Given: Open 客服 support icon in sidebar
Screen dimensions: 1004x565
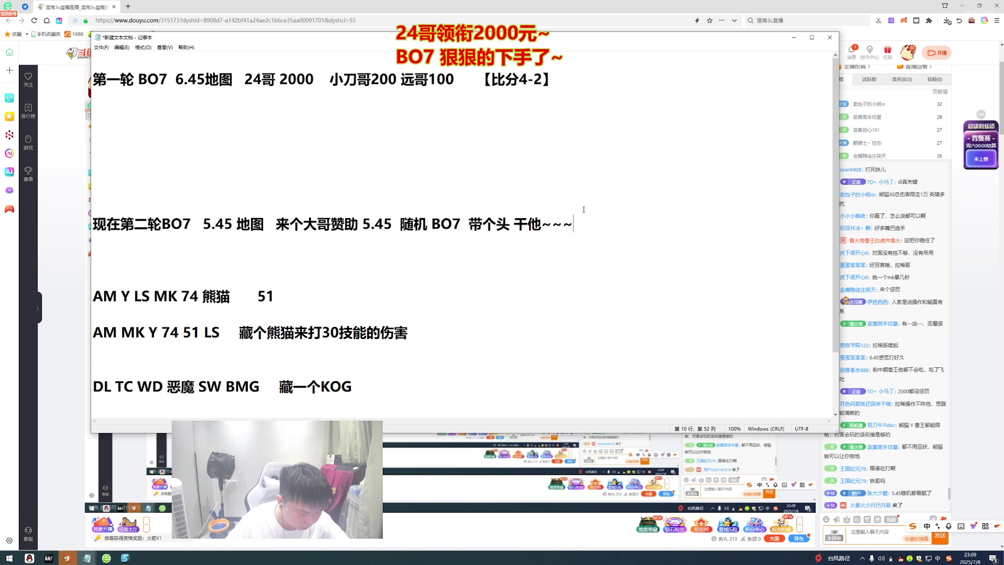Looking at the screenshot, I should tap(28, 534).
